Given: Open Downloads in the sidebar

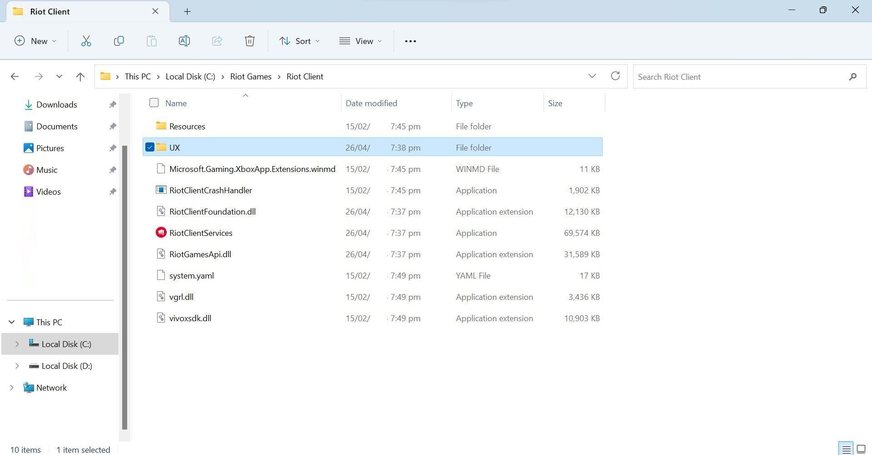Looking at the screenshot, I should pyautogui.click(x=57, y=105).
